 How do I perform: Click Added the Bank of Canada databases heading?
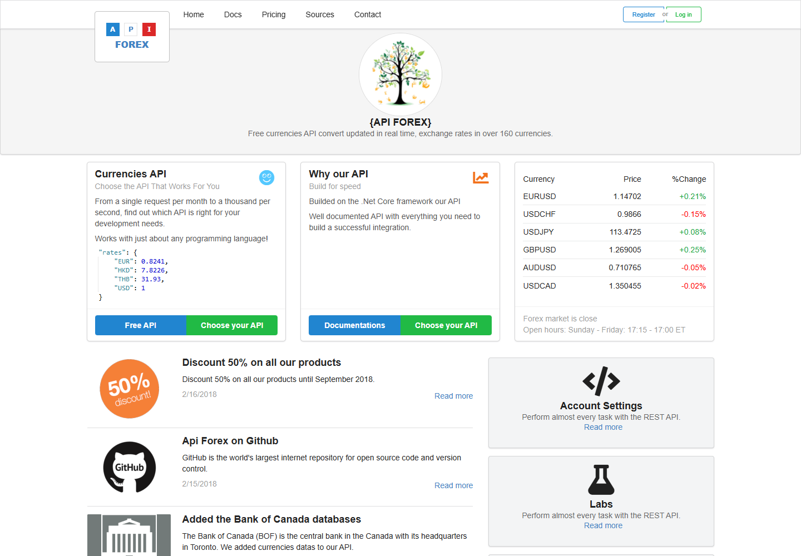coord(271,519)
